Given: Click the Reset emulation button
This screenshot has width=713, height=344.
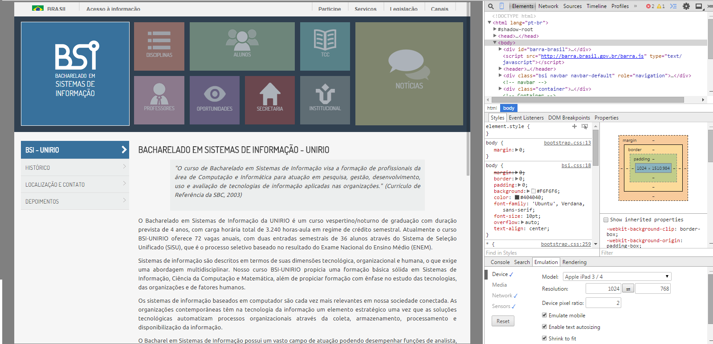Looking at the screenshot, I should (503, 321).
